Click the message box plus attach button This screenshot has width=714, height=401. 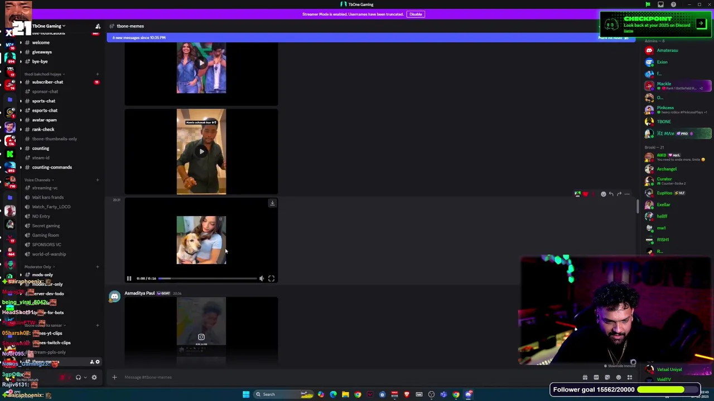(114, 378)
